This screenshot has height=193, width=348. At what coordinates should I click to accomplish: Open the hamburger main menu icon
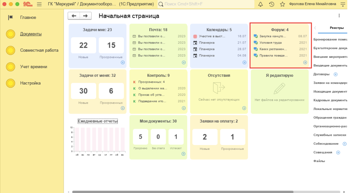39,4
